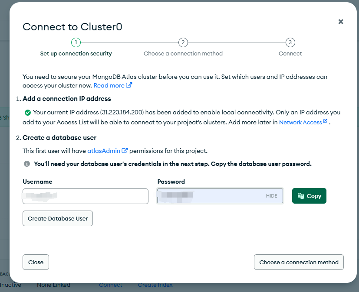The width and height of the screenshot is (359, 292).
Task: Click Create Database User button
Action: pyautogui.click(x=58, y=218)
